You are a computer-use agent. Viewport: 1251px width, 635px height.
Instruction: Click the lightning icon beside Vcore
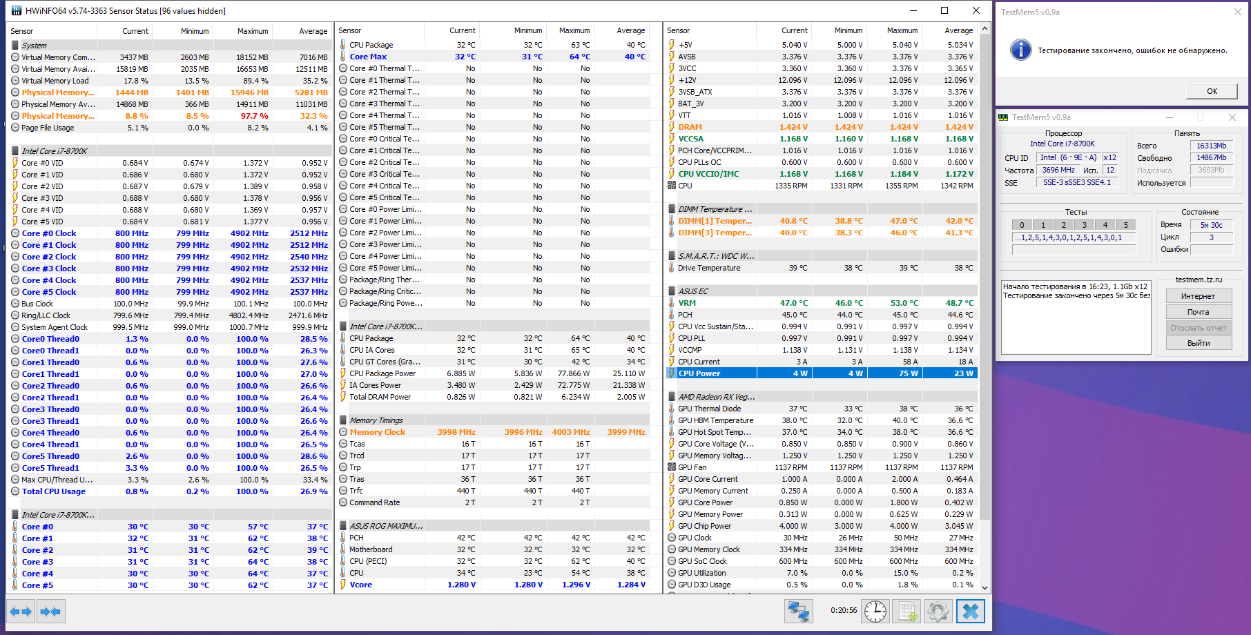pos(343,585)
